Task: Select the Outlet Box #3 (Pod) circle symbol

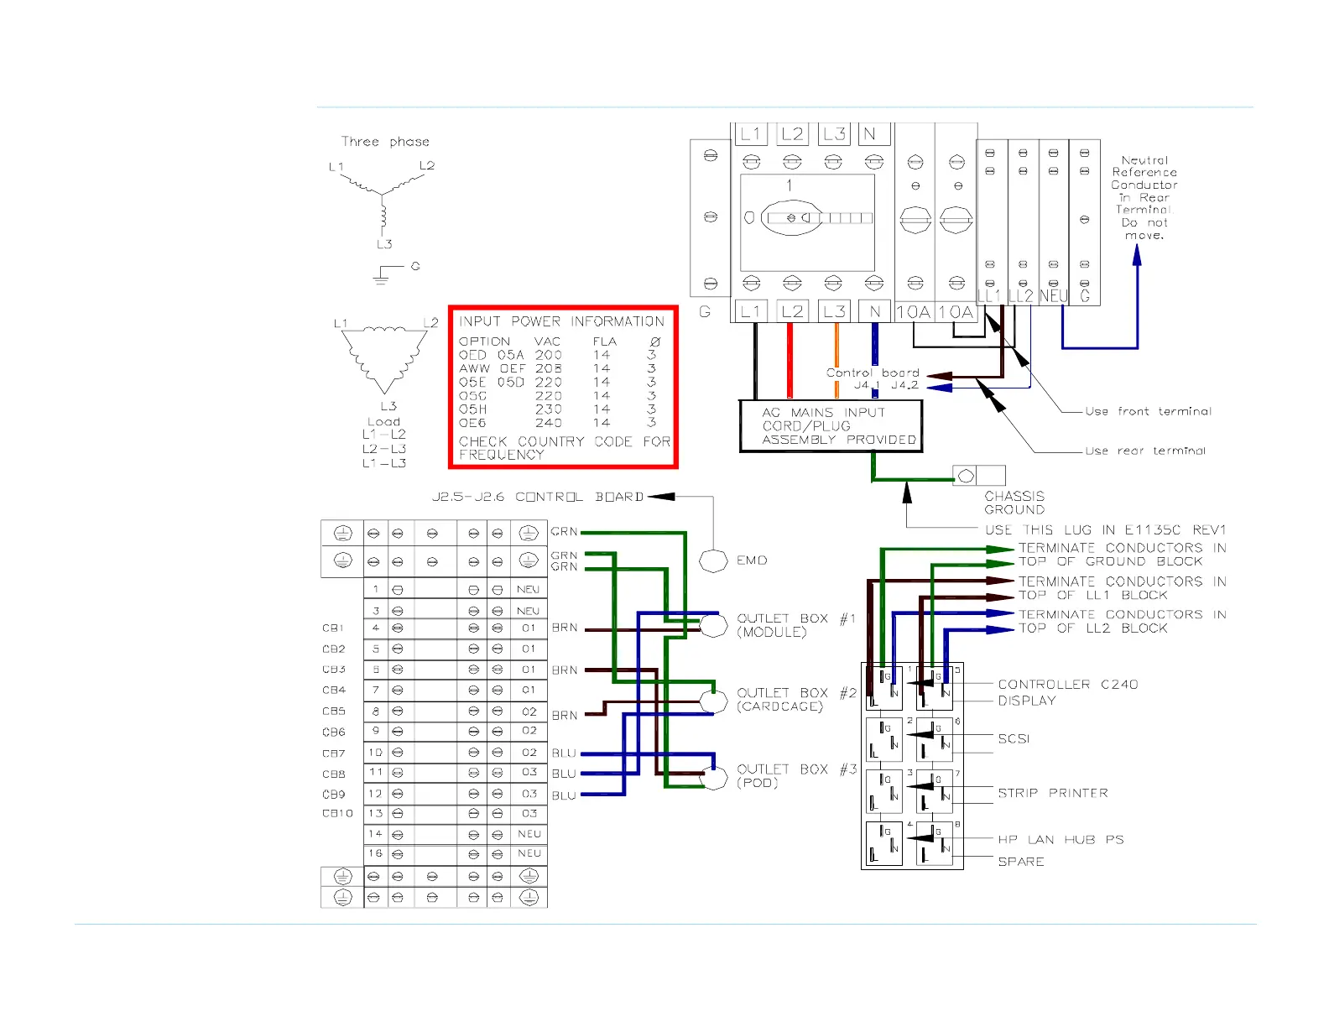Action: pyautogui.click(x=713, y=778)
